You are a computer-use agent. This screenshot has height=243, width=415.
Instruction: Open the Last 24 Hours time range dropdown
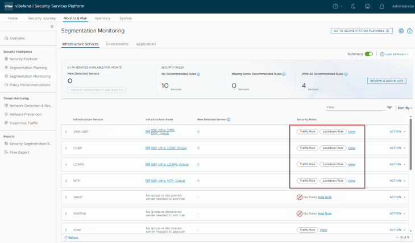(x=395, y=54)
